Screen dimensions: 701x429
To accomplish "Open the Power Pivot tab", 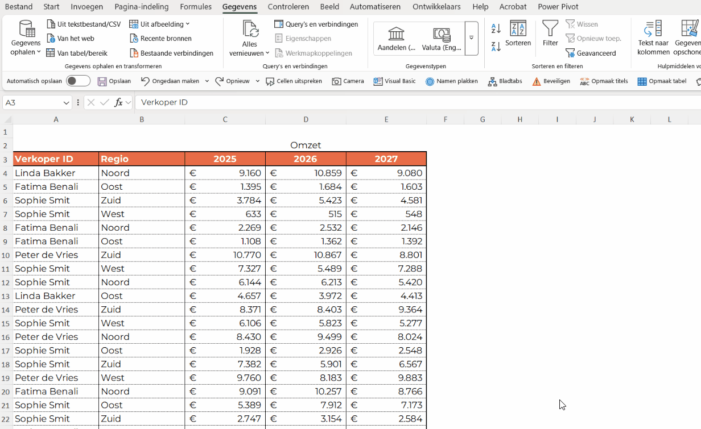I will [558, 7].
